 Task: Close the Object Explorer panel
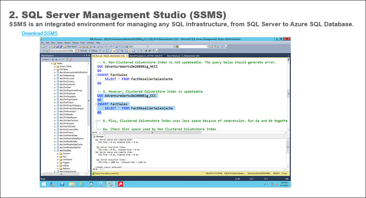pos(89,55)
